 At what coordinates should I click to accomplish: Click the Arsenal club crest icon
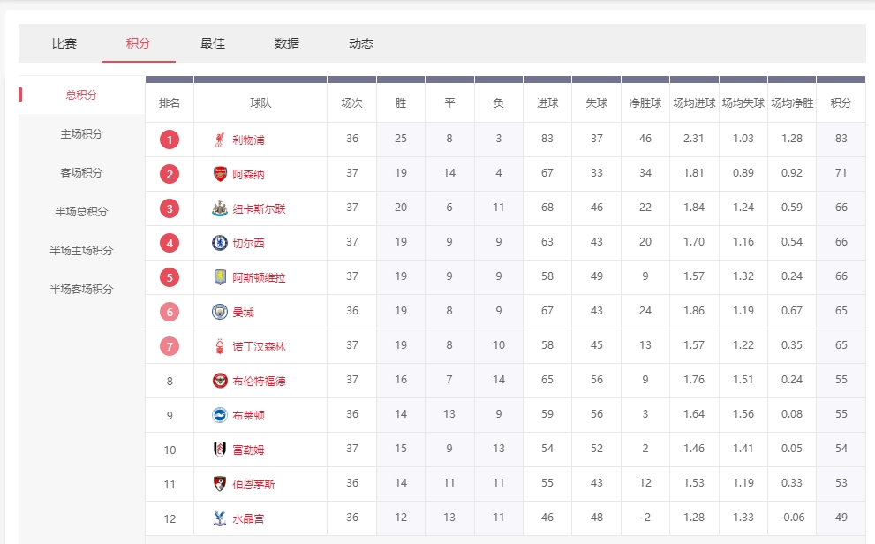click(219, 174)
